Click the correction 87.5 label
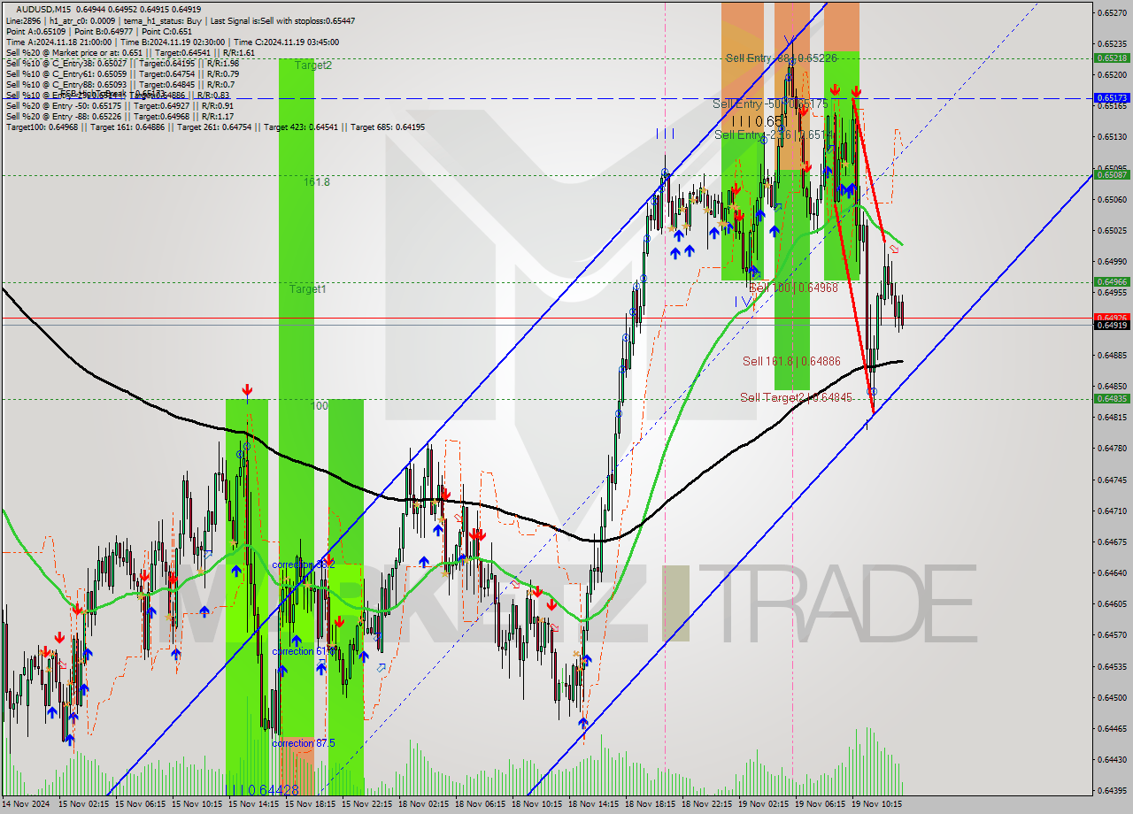 pyautogui.click(x=304, y=743)
